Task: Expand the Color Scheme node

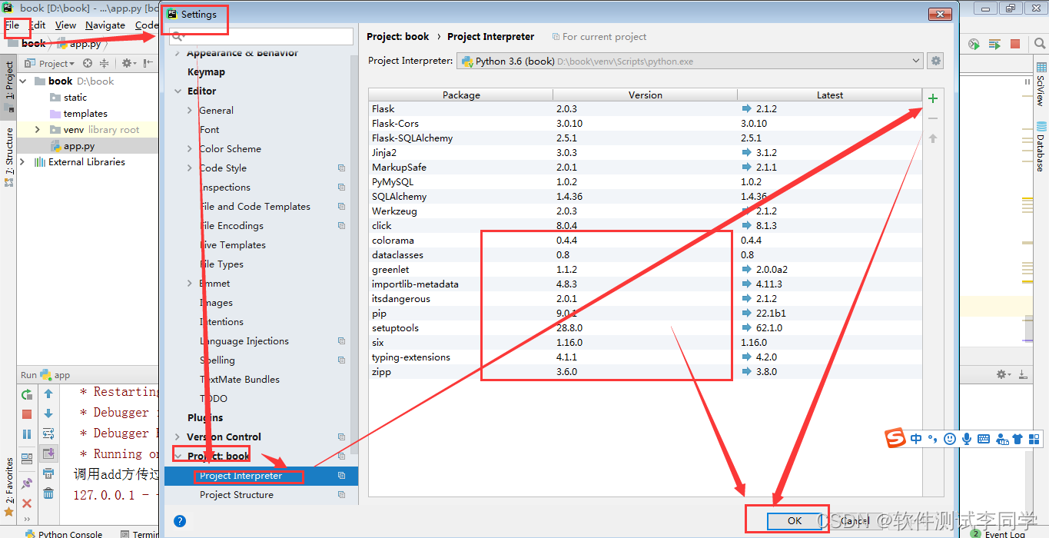Action: click(x=190, y=149)
